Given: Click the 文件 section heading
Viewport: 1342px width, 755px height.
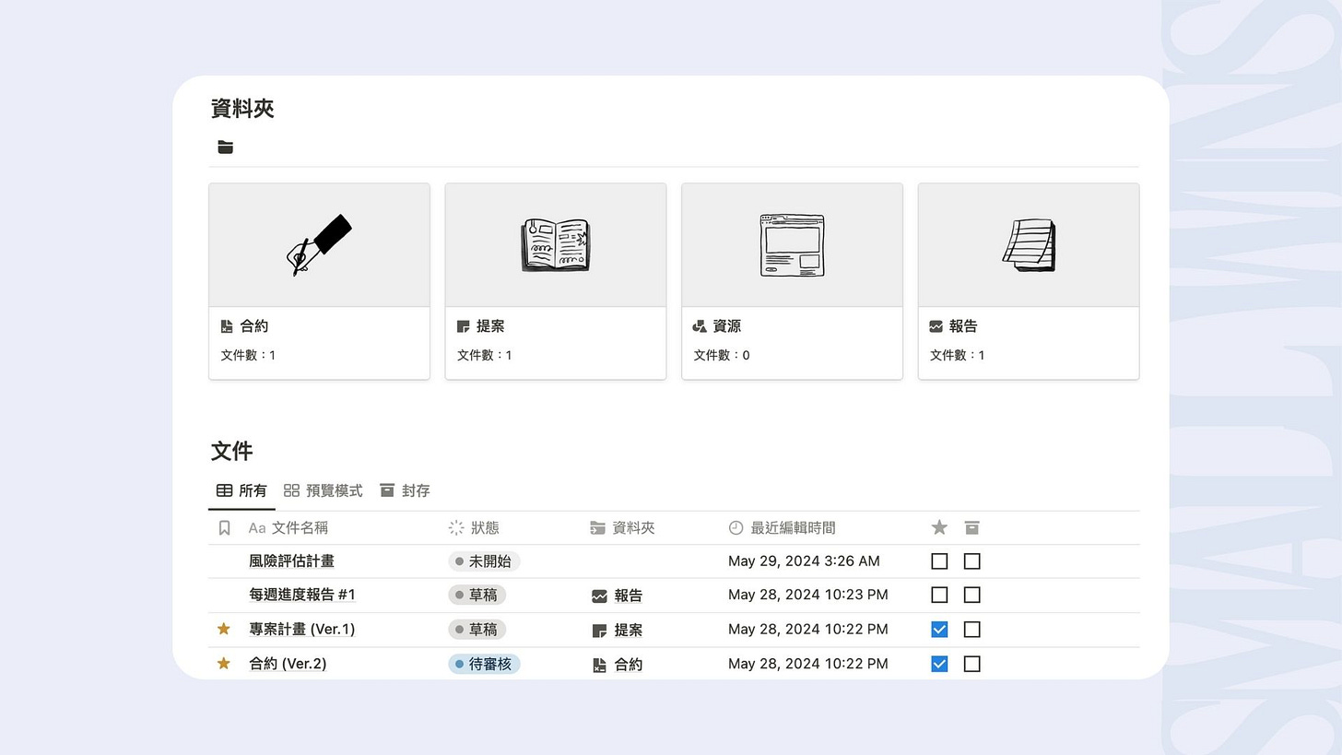Looking at the screenshot, I should pos(231,451).
